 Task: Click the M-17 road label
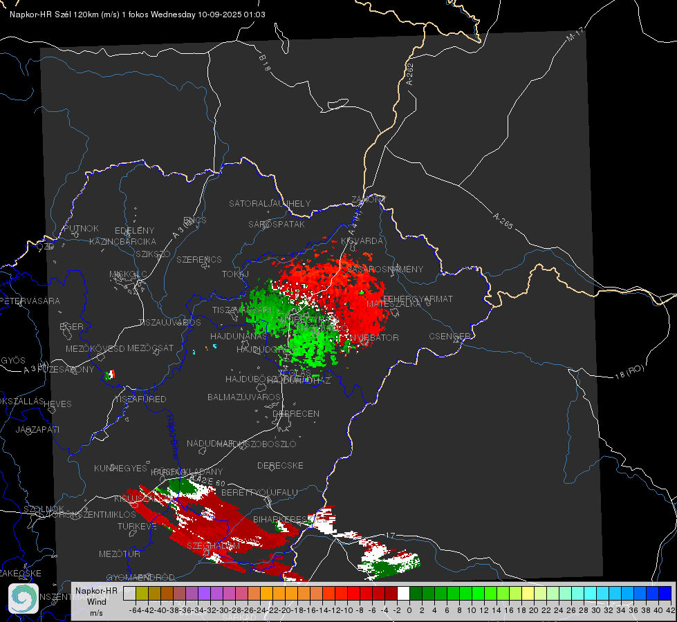pos(575,34)
